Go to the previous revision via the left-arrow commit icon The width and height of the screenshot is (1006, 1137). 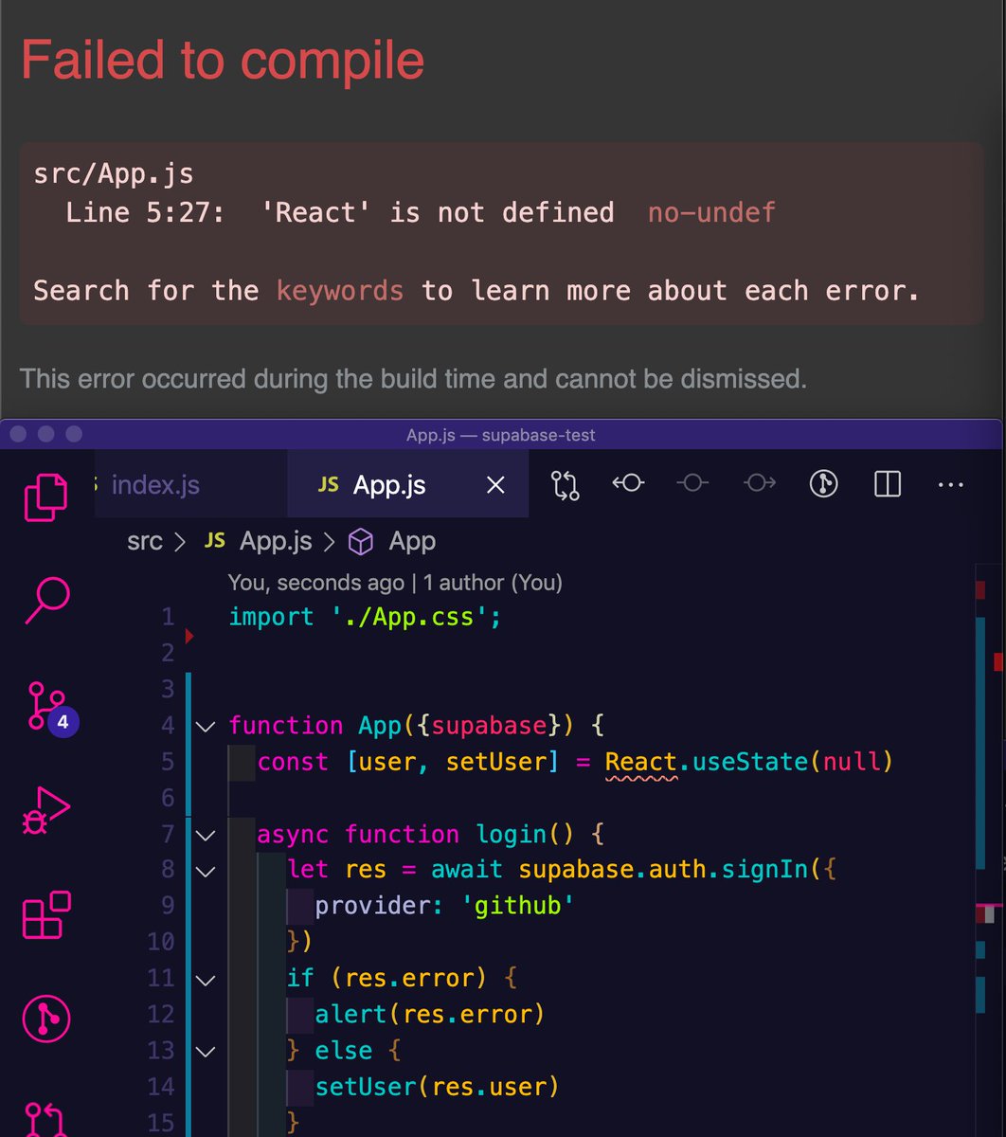click(x=627, y=484)
